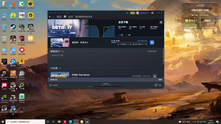Image resolution: width=221 pixels, height=124 pixels.
Task: Open File Explorer from taskbar
Action: (x=59, y=122)
